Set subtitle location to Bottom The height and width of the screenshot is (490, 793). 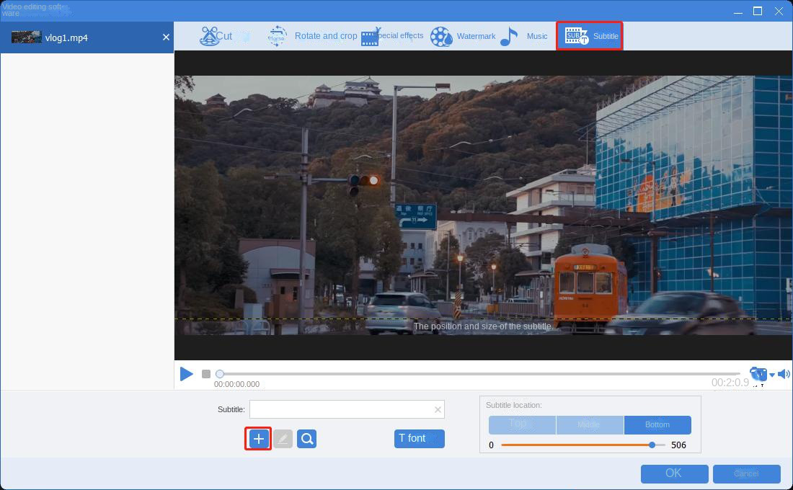pyautogui.click(x=657, y=424)
